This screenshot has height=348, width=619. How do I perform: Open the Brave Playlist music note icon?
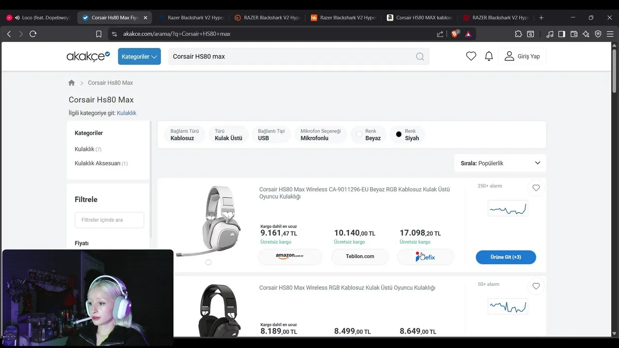pyautogui.click(x=550, y=34)
